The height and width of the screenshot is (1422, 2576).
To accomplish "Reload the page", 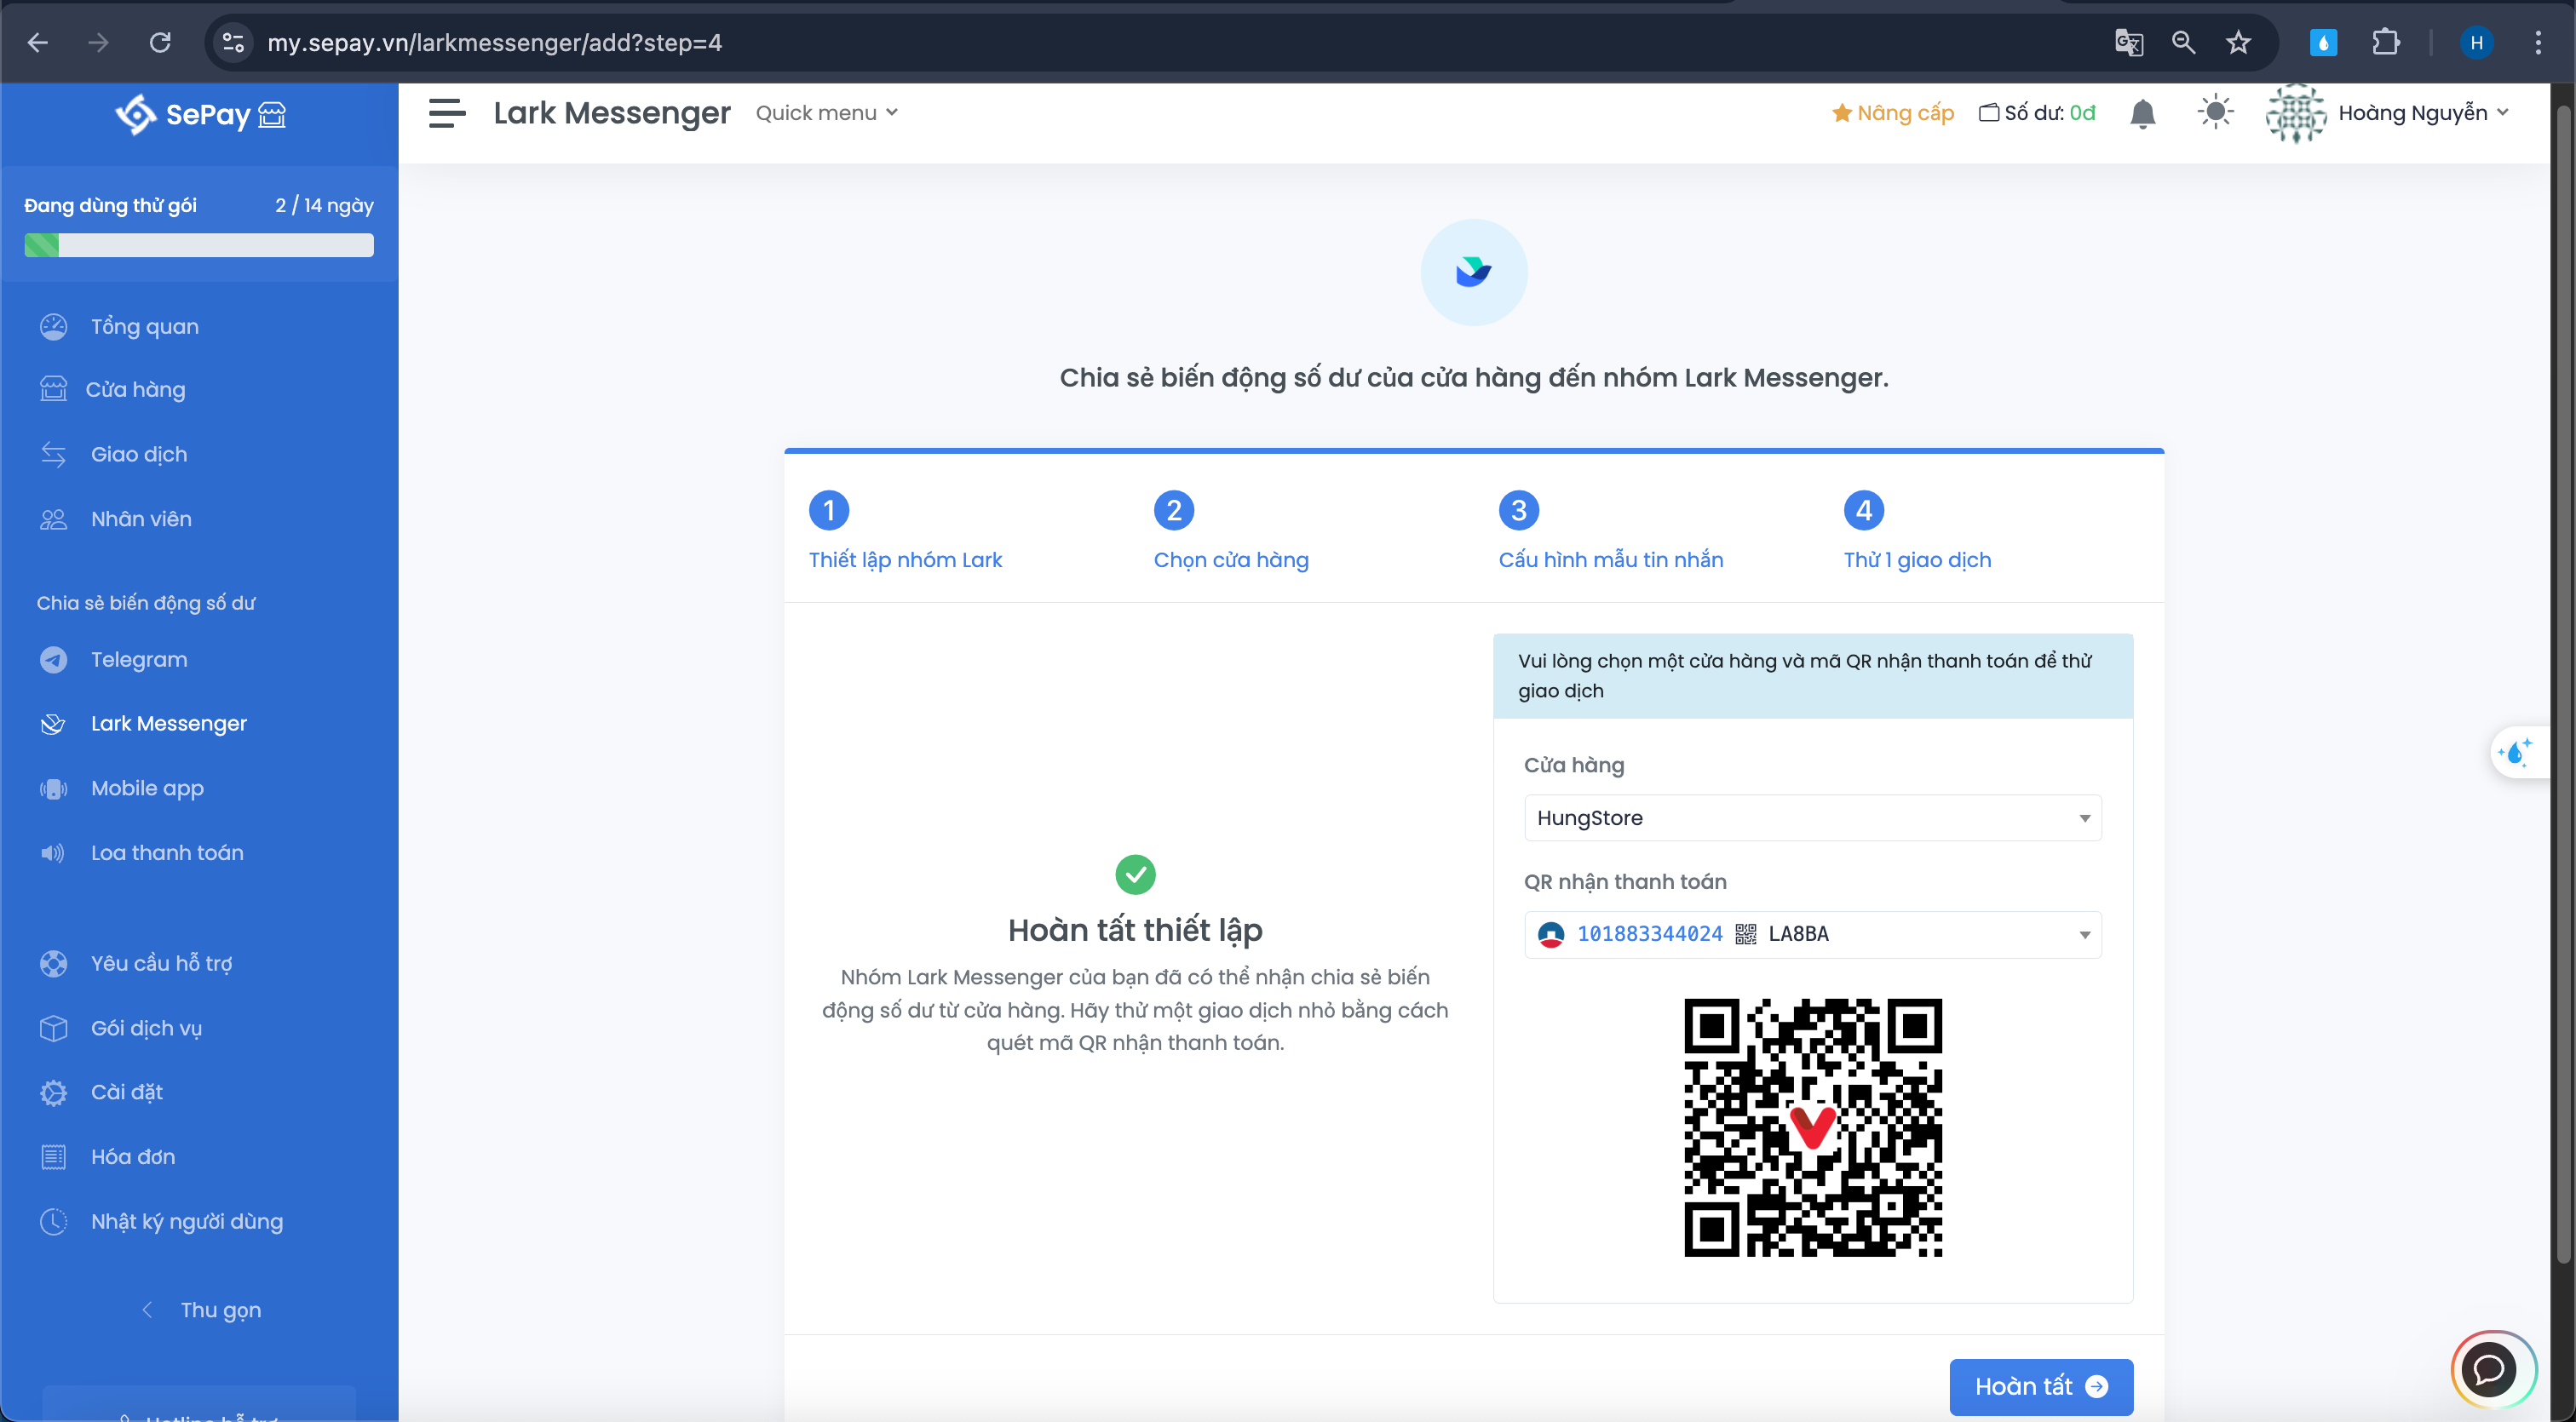I will click(160, 43).
